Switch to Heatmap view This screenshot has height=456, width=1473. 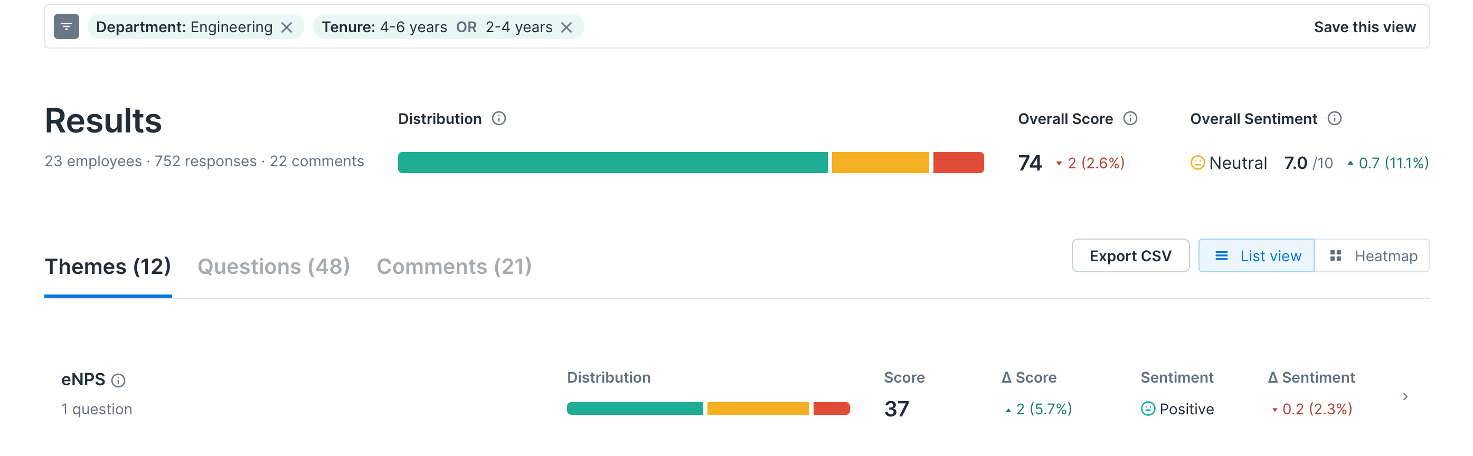pos(1372,256)
